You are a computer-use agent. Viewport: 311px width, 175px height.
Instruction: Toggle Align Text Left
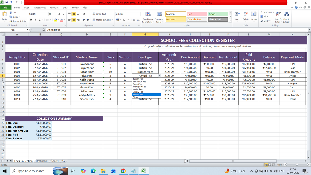[x=70, y=20]
